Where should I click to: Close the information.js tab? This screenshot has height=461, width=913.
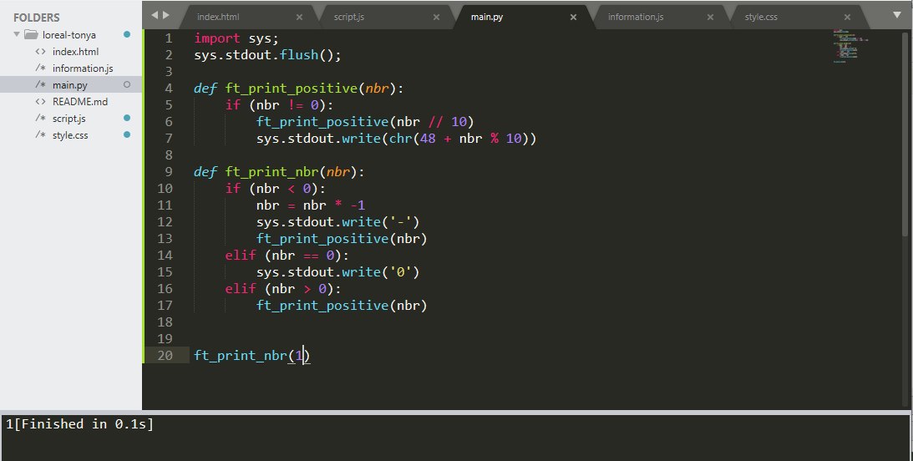[x=710, y=18]
